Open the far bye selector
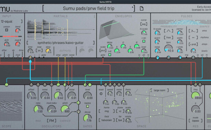The height and width of the screenshot is (130, 211). (120, 120)
